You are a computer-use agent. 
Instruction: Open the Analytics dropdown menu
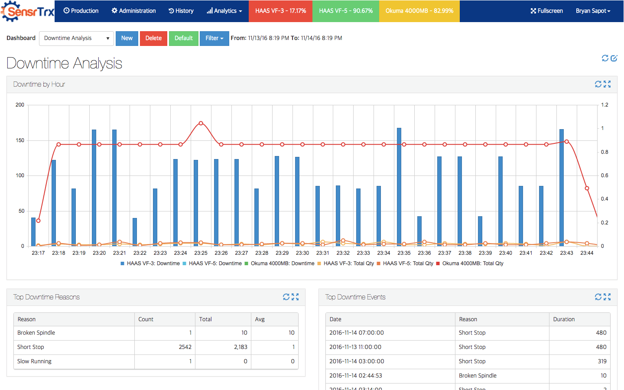click(x=224, y=11)
